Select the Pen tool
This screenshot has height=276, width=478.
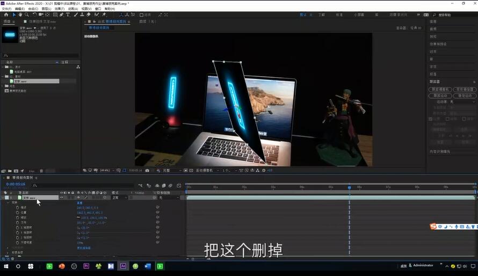pos(61,14)
